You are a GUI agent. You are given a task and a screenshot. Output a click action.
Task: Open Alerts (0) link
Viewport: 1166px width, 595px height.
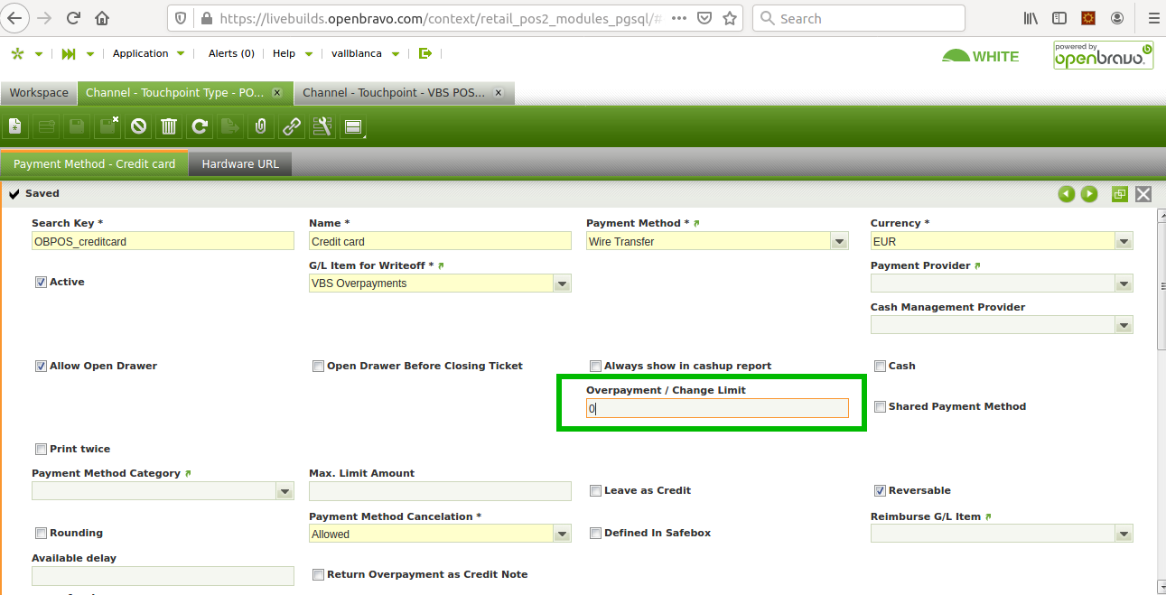pyautogui.click(x=231, y=54)
